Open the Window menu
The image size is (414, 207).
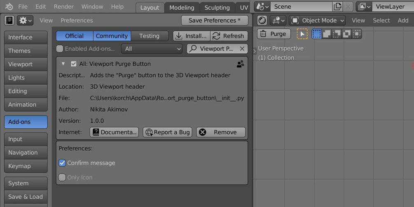(x=92, y=7)
